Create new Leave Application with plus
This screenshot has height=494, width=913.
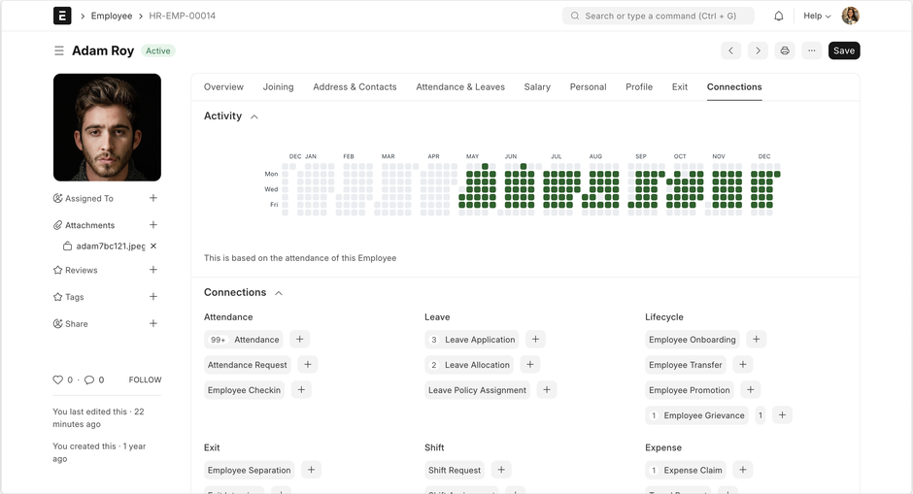click(x=535, y=340)
